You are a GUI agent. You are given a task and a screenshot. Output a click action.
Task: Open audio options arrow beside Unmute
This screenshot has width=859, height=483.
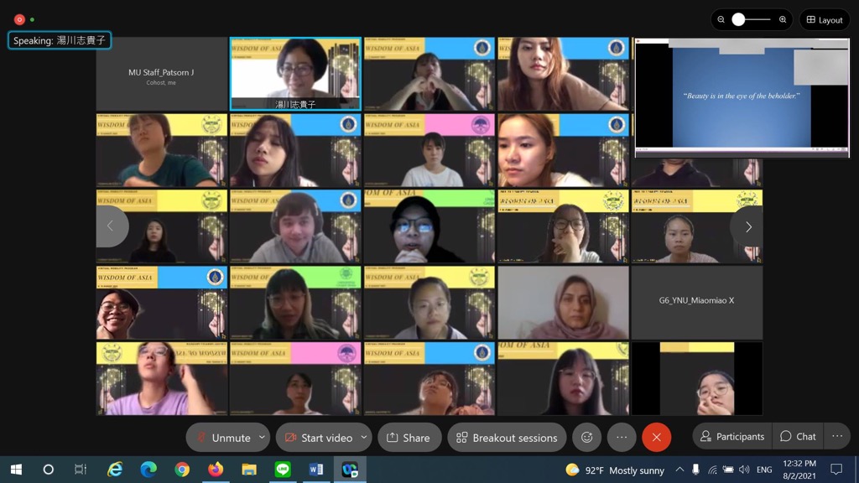coord(263,437)
